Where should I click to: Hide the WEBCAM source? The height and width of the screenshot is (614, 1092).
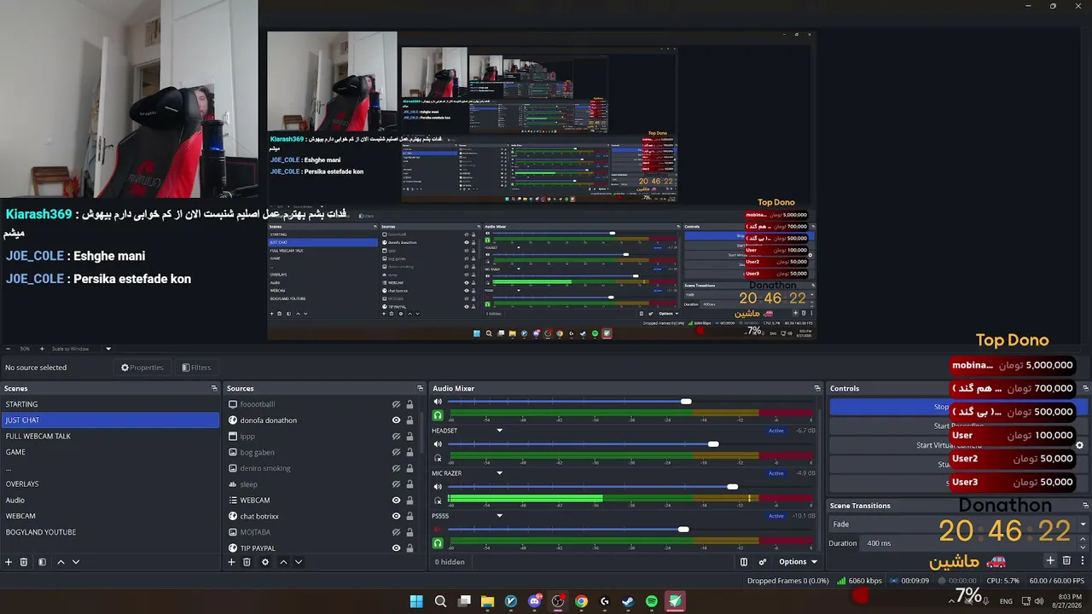(396, 501)
